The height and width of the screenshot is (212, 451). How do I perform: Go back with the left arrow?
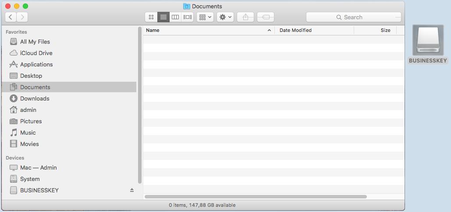tap(11, 17)
